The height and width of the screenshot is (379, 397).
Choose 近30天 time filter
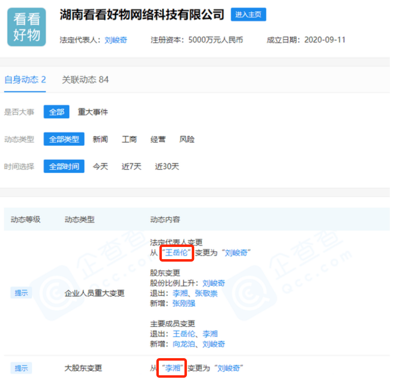[167, 166]
